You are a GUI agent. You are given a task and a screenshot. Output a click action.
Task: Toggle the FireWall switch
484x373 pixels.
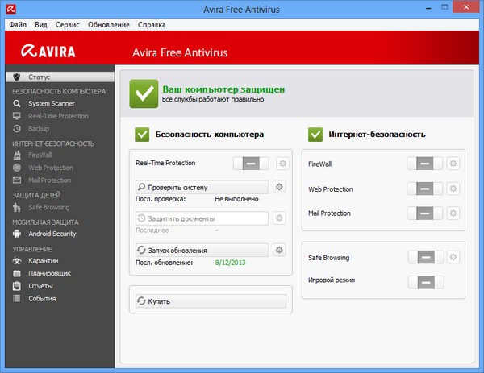424,164
